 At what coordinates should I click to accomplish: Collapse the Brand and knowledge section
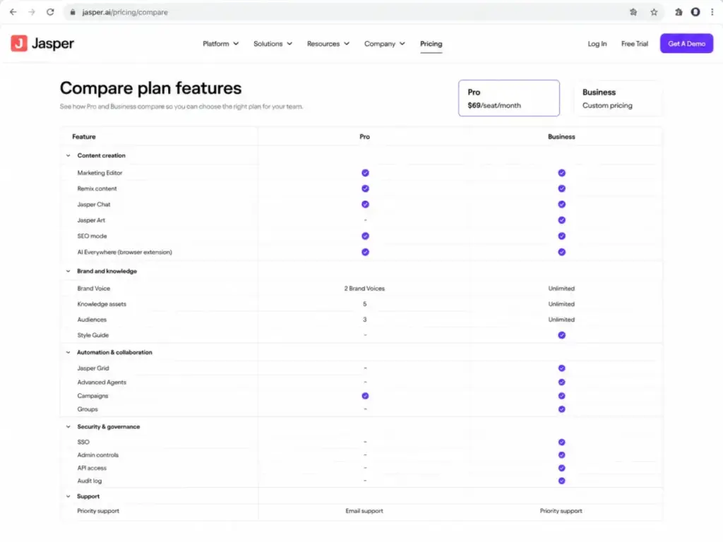(68, 271)
